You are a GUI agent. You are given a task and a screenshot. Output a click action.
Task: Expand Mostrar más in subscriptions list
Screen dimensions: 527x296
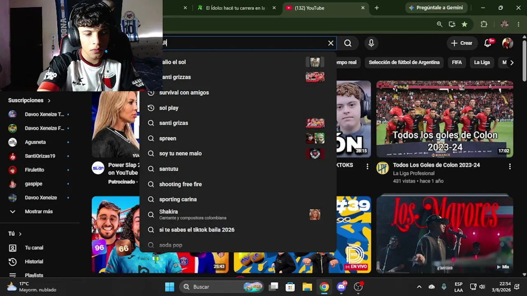(x=40, y=211)
